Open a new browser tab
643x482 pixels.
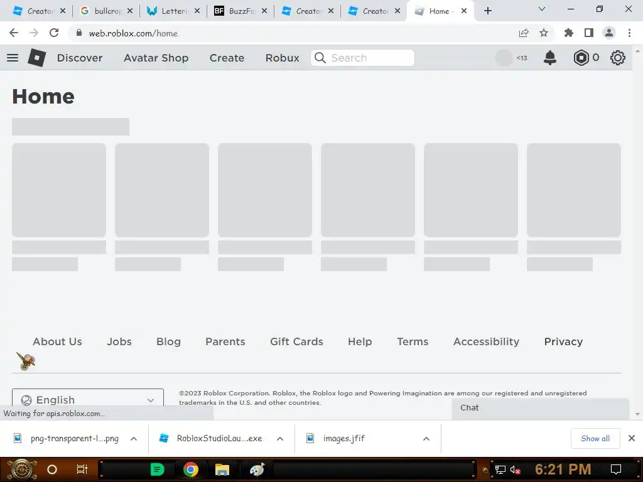(487, 11)
